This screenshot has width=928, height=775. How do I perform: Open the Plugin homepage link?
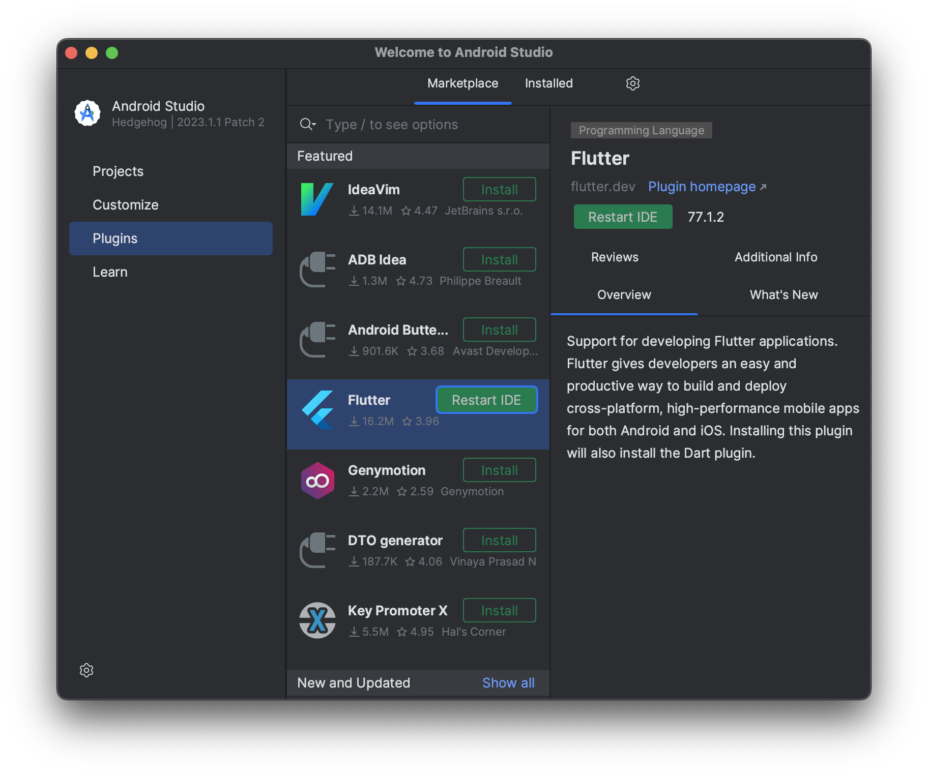(x=702, y=187)
